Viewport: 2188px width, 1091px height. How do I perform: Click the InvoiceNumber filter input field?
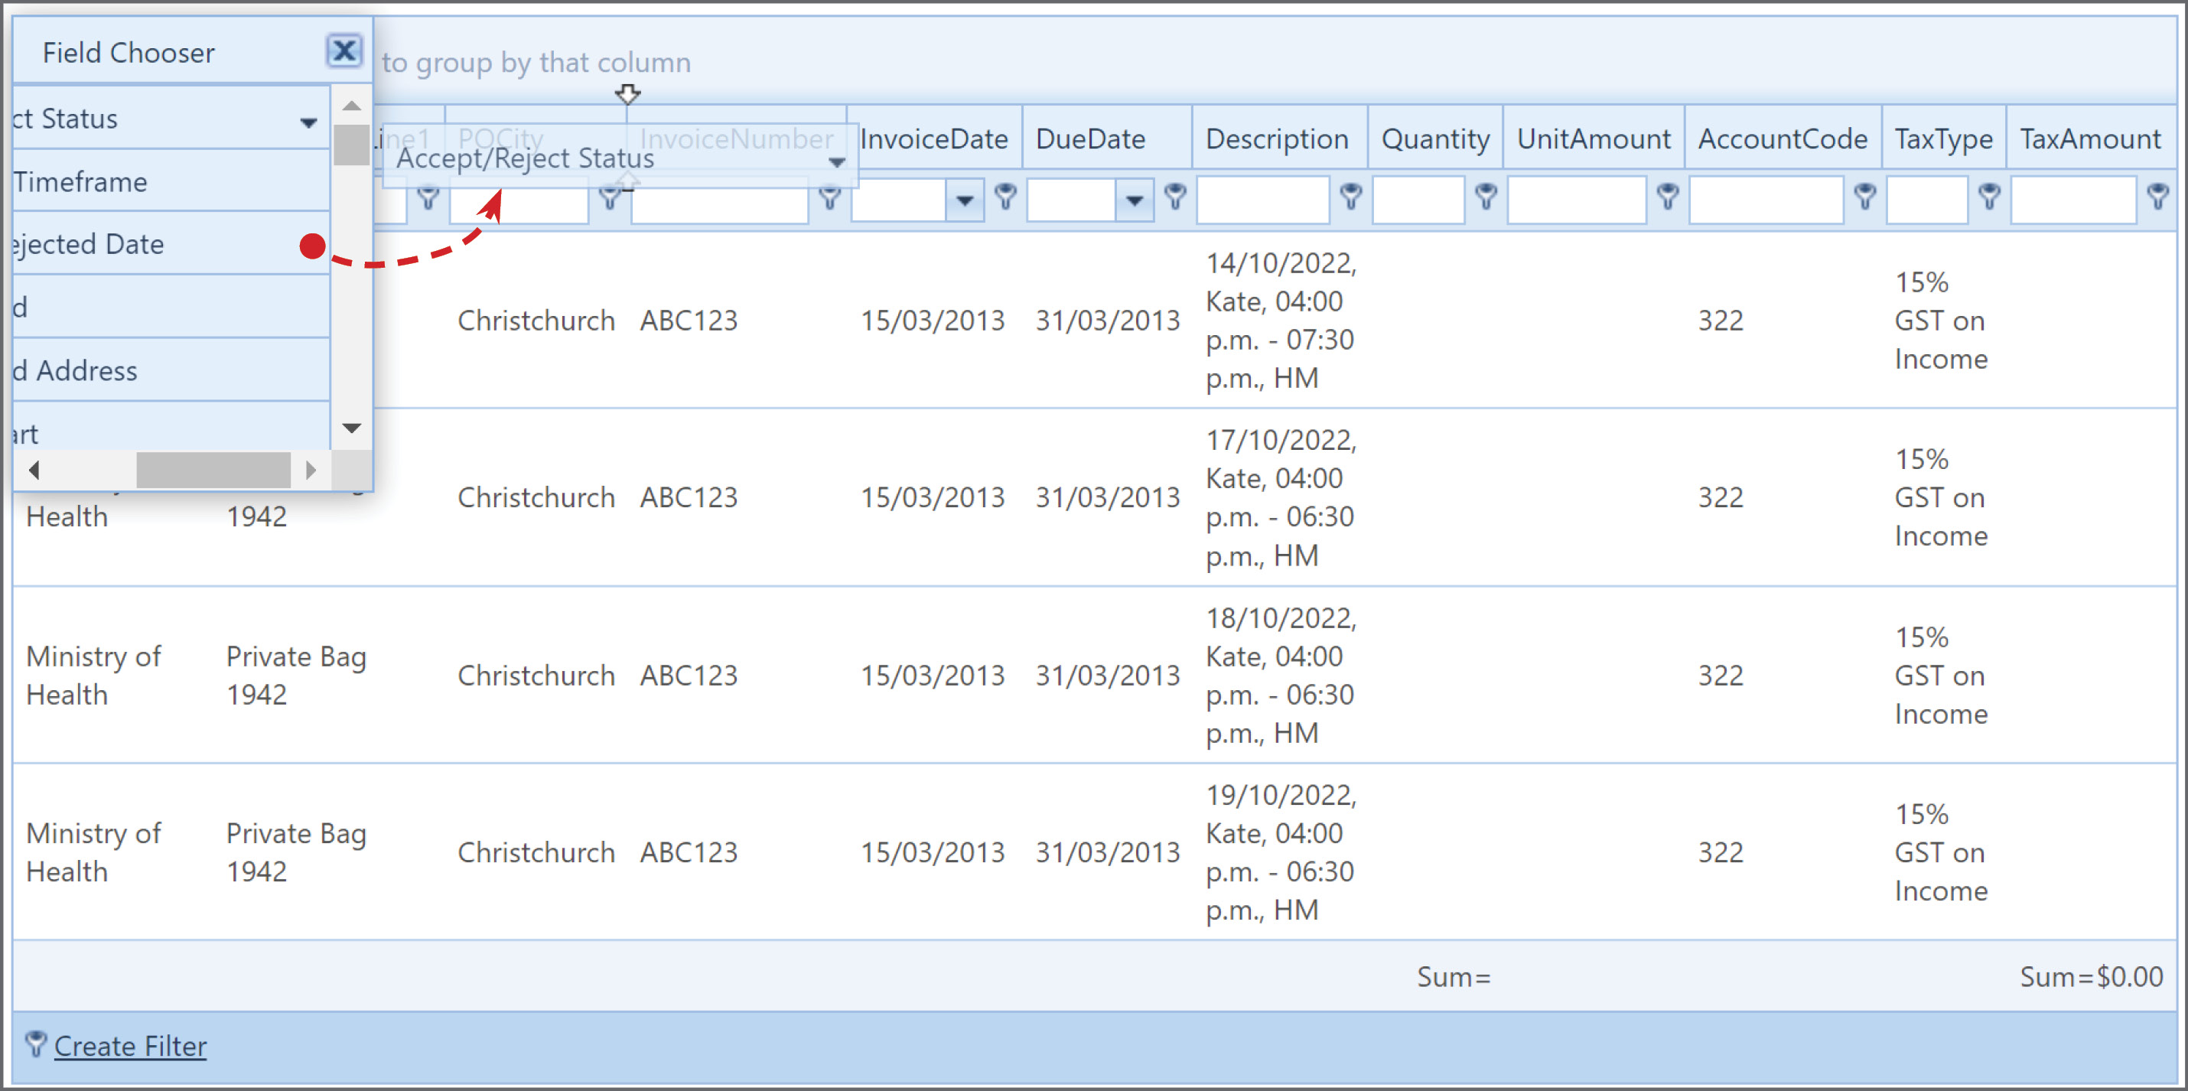tap(719, 202)
